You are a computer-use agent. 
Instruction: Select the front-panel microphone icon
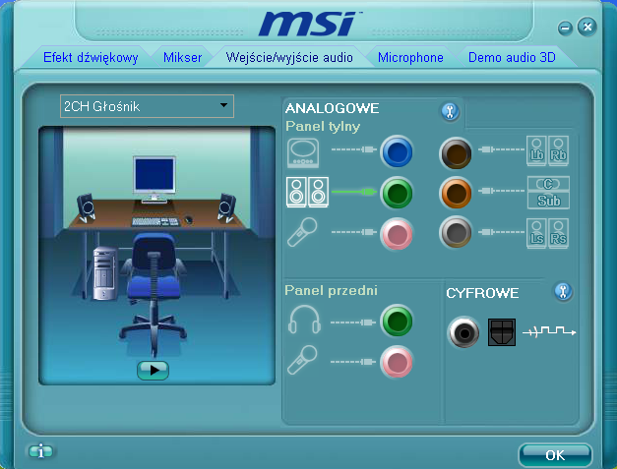302,360
